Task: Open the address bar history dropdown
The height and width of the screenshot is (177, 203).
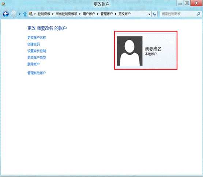Action: pyautogui.click(x=149, y=14)
